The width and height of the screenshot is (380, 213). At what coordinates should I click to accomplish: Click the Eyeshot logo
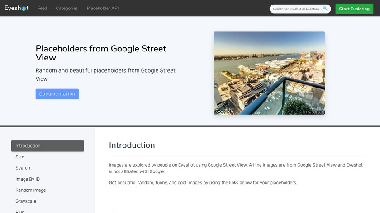(x=17, y=8)
